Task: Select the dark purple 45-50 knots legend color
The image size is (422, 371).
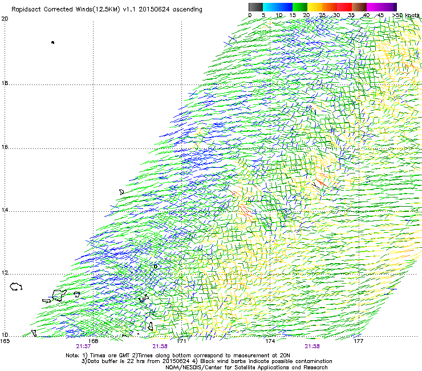Action: click(x=389, y=7)
